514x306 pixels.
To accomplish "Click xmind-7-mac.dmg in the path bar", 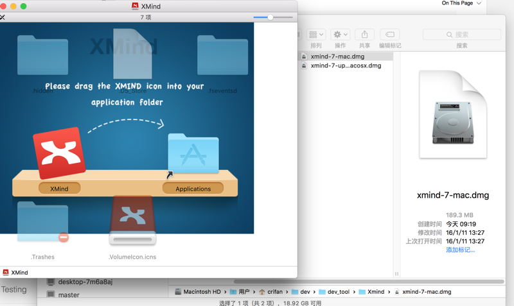I will pyautogui.click(x=423, y=292).
